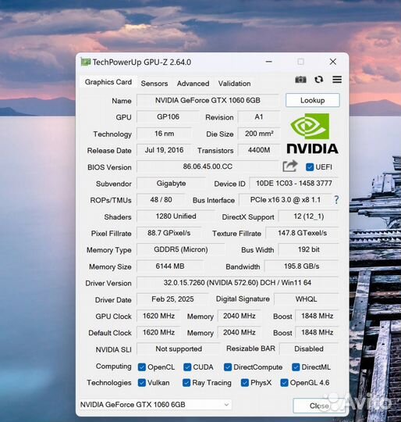Click the Device ID value 10DE 1C03

tap(294, 184)
